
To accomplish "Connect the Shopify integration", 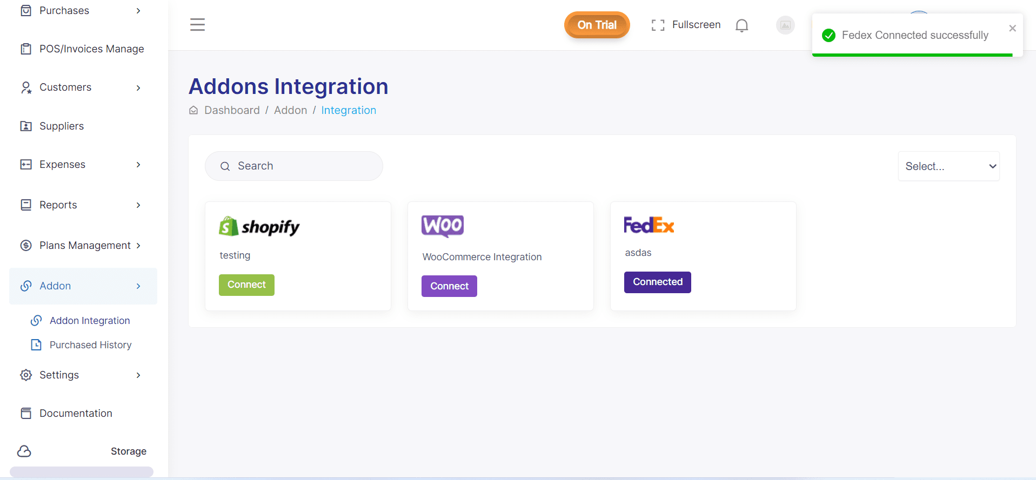I will click(x=246, y=285).
